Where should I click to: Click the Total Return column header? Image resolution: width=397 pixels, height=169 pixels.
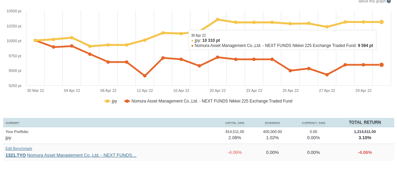365,122
